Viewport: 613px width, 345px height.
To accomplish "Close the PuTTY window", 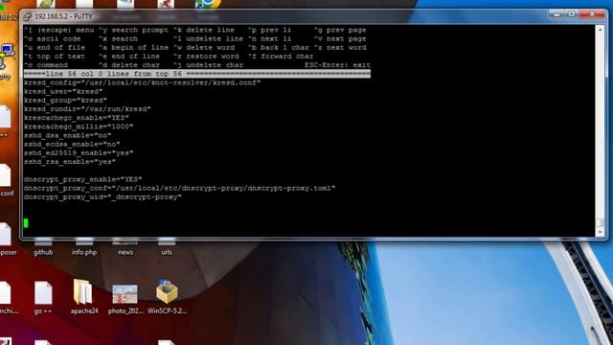I will tap(592, 14).
